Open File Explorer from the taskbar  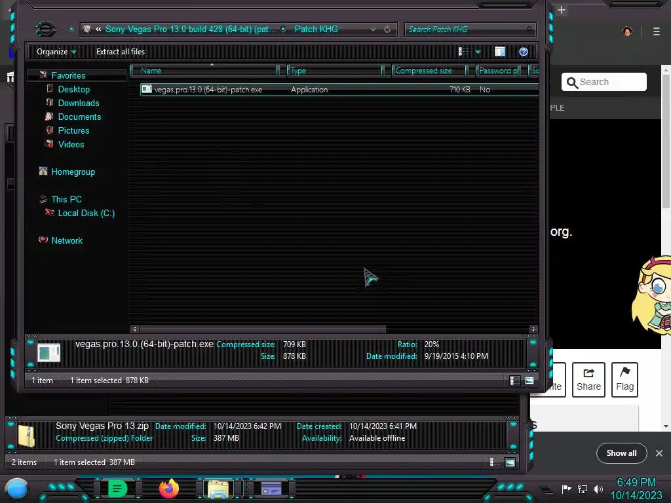(218, 489)
